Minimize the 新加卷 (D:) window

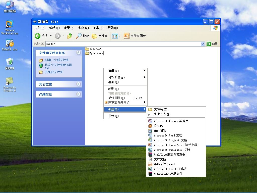(x=206, y=22)
